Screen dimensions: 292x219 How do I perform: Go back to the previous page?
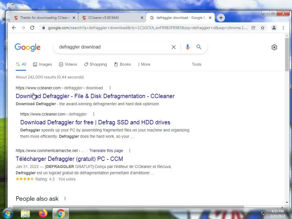pos(14,28)
